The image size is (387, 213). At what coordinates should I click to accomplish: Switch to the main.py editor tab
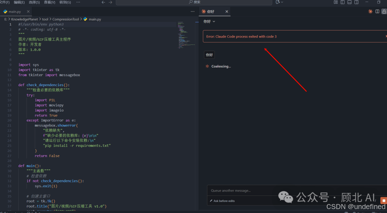[14, 11]
